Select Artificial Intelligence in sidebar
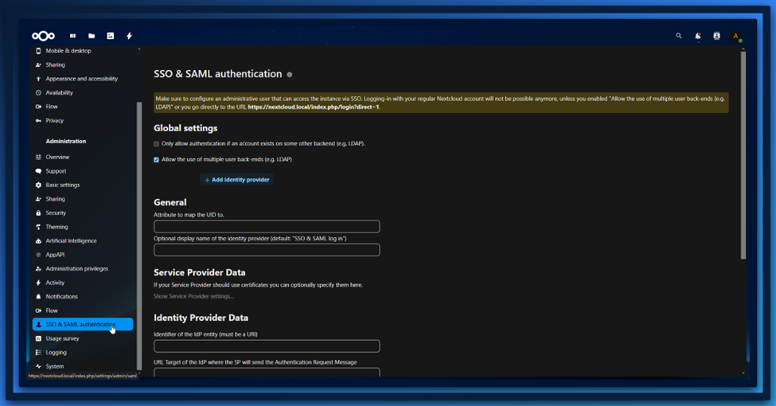Screen dimensions: 776x406 71,241
